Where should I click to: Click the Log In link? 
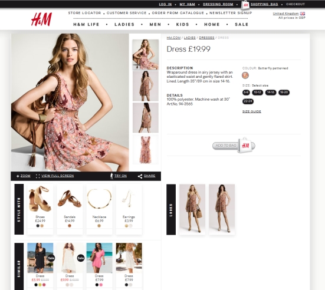pos(165,4)
